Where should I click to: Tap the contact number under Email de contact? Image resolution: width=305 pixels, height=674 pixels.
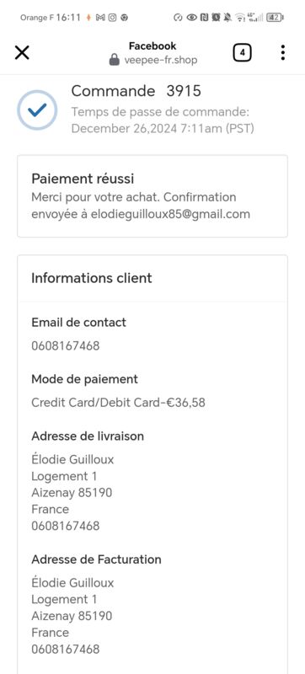65,345
